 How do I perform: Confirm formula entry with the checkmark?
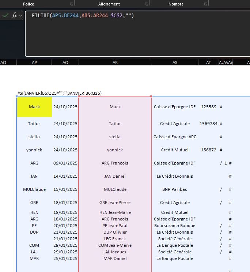(5, 15)
